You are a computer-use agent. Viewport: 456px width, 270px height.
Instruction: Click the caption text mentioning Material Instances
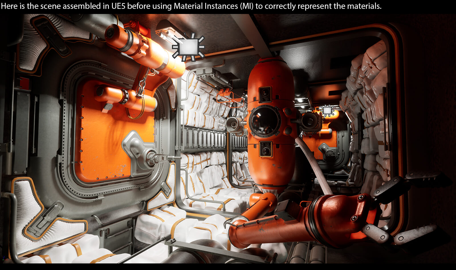pyautogui.click(x=191, y=6)
